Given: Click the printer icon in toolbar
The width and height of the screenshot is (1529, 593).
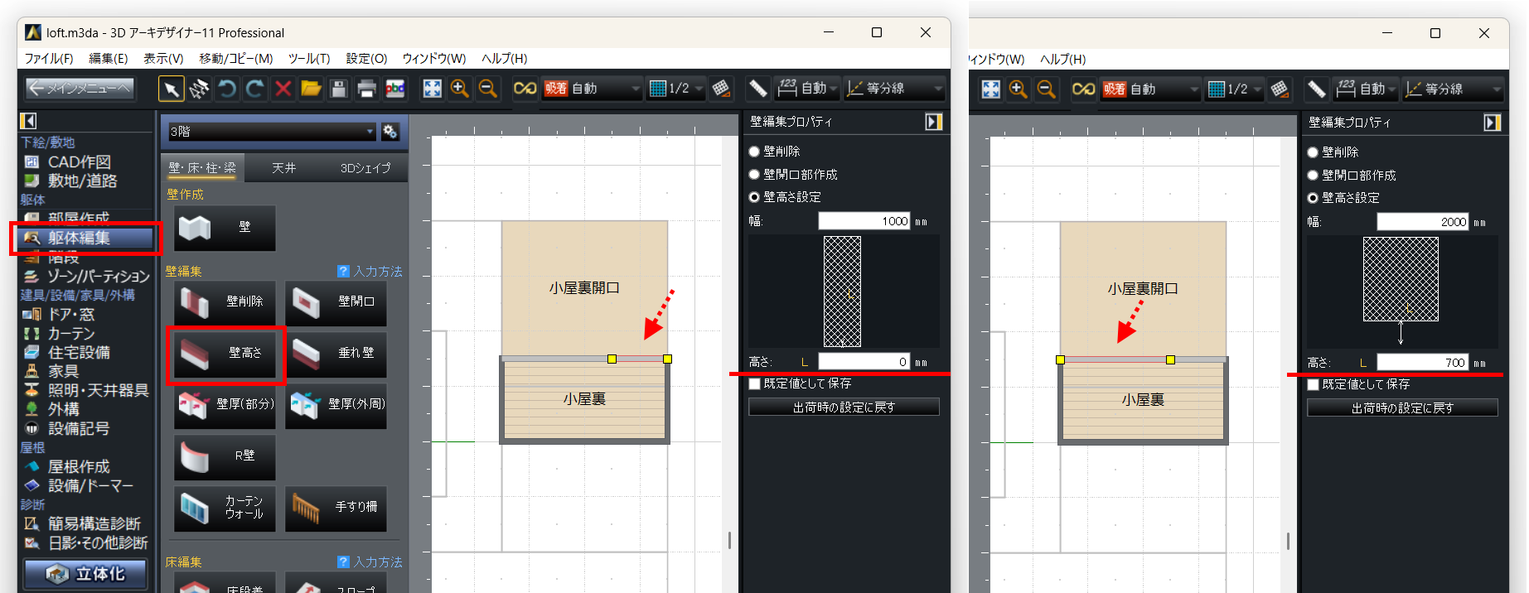Looking at the screenshot, I should pos(367,89).
